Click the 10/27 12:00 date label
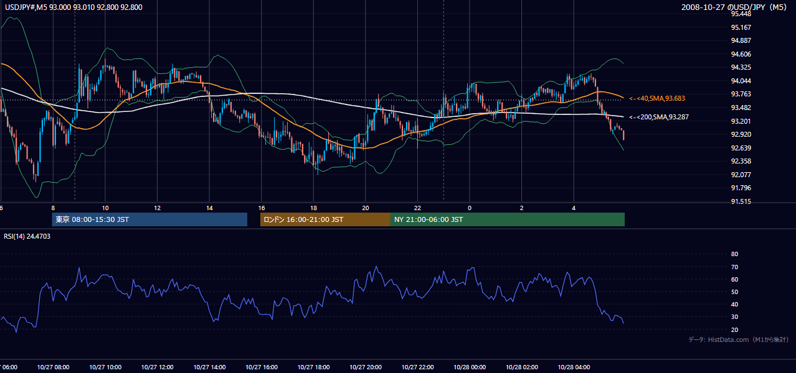796x373 pixels. (157, 367)
